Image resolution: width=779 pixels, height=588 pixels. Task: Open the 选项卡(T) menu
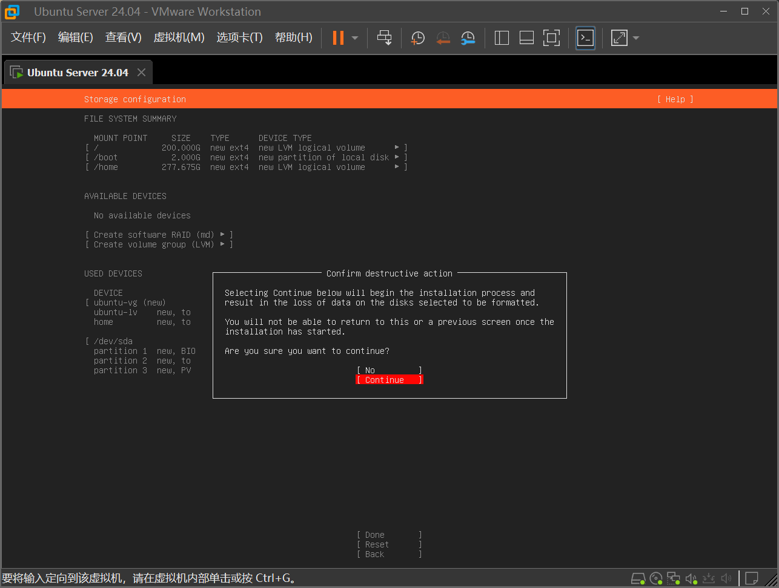[x=240, y=38]
